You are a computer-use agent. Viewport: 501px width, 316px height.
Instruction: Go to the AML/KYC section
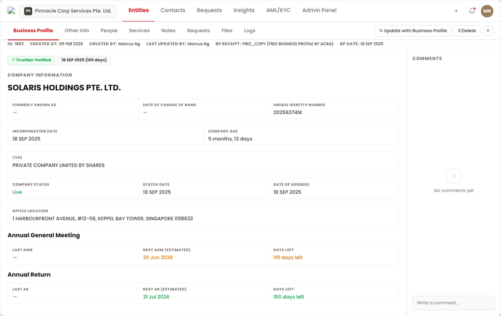click(x=278, y=11)
